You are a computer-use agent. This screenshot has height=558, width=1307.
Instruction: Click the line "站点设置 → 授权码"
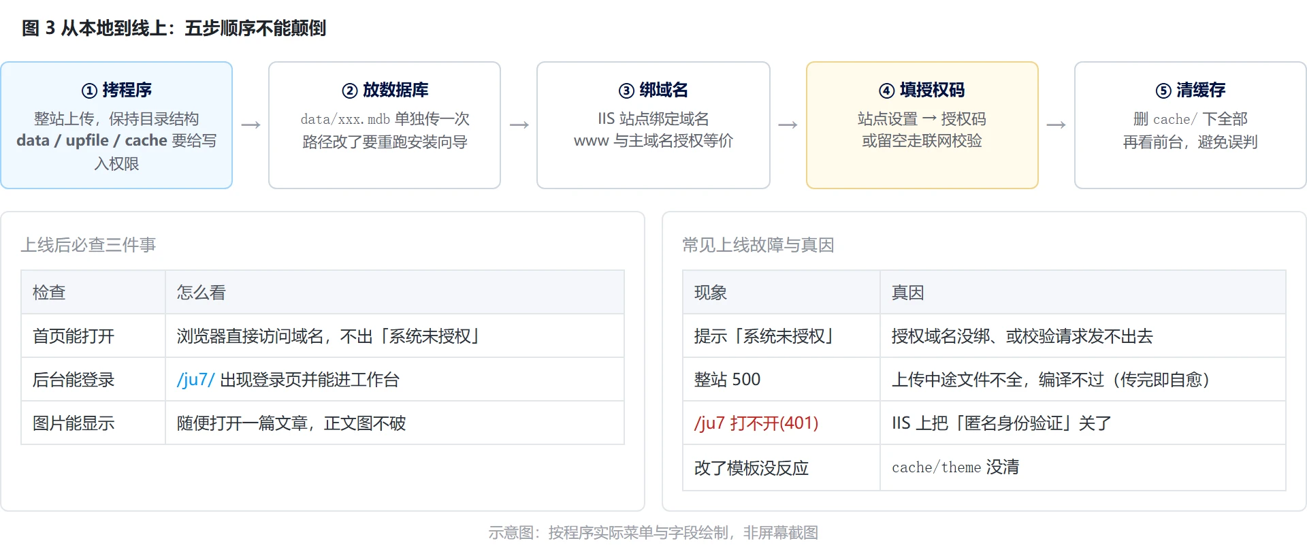[x=922, y=119]
